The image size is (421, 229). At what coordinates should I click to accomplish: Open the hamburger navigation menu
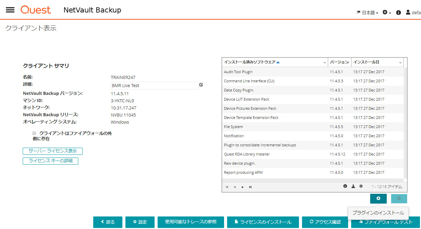coord(10,10)
